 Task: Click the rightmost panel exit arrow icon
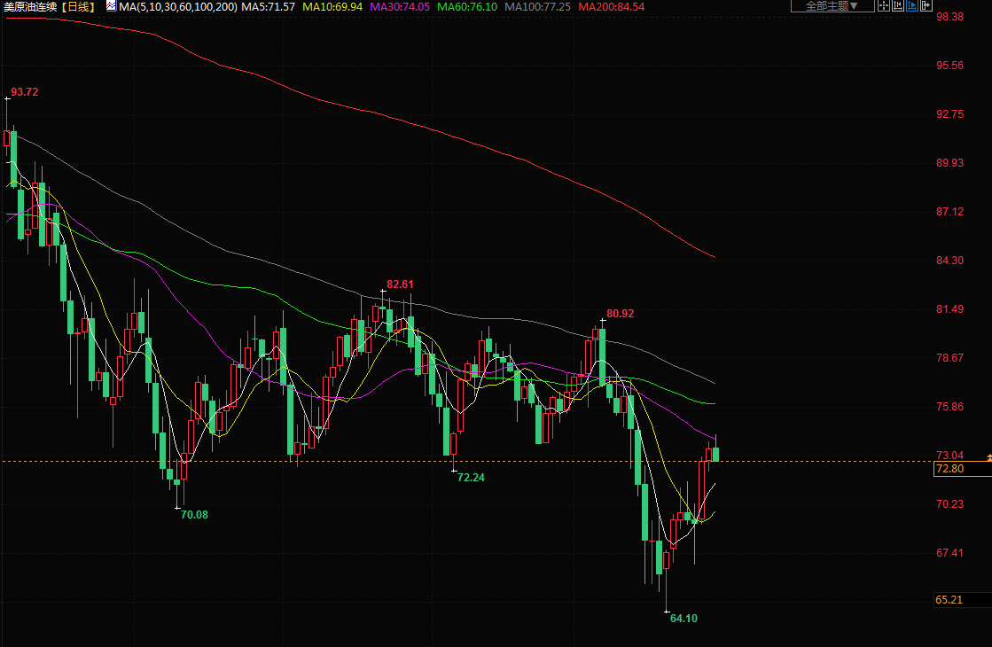click(x=926, y=6)
